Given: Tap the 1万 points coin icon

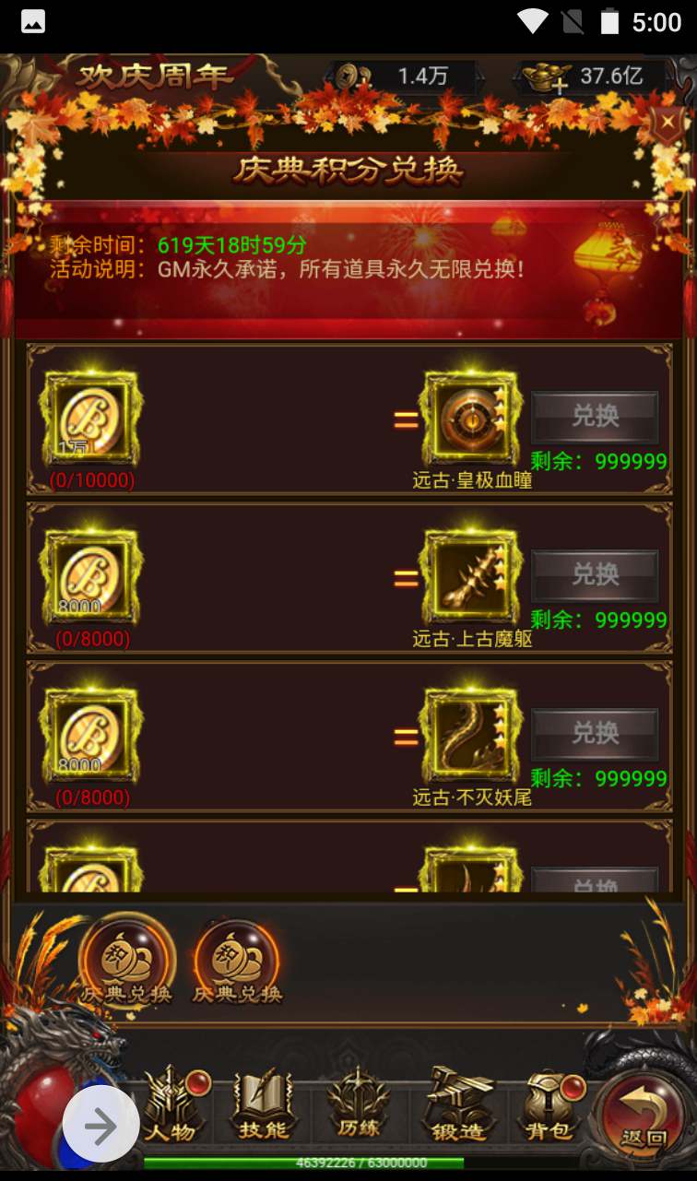Looking at the screenshot, I should pos(92,419).
